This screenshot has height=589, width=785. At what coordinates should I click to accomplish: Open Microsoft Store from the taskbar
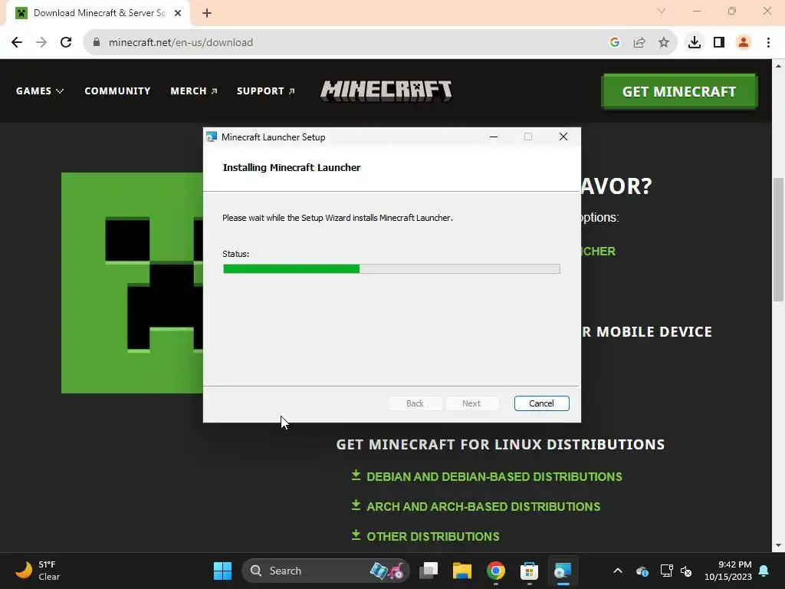coord(529,571)
